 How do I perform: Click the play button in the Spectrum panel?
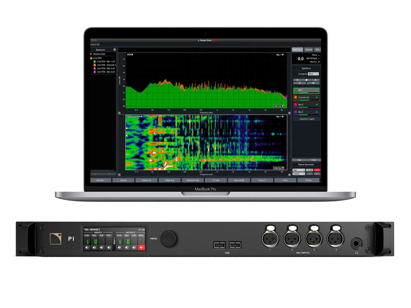pos(297,80)
